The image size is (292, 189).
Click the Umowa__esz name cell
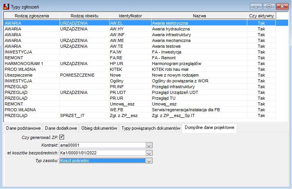[x=199, y=104]
